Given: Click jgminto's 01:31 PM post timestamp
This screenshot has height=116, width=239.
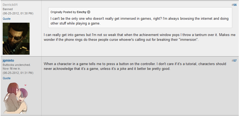Looking at the screenshot, I should click(18, 73).
